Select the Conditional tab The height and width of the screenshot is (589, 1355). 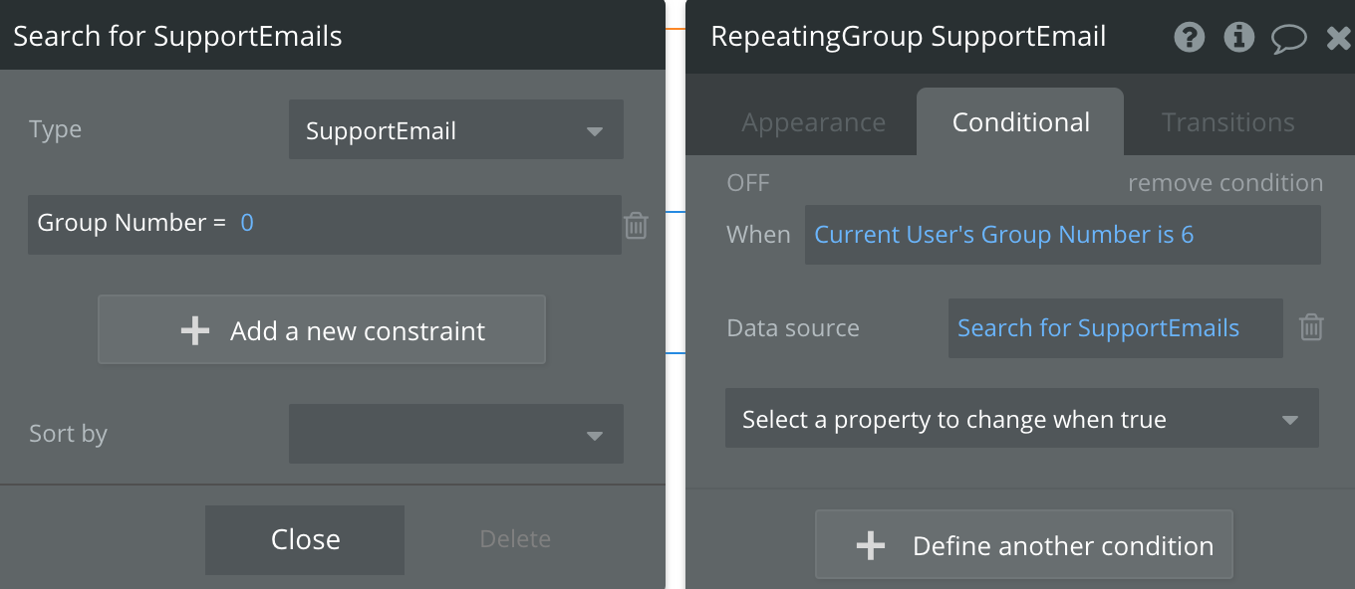(x=1020, y=122)
